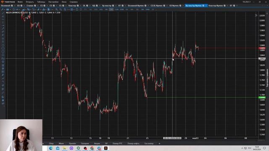Click the 28-02-2024 08:00 date marker
The width and height of the screenshot is (269, 151).
tap(172, 138)
